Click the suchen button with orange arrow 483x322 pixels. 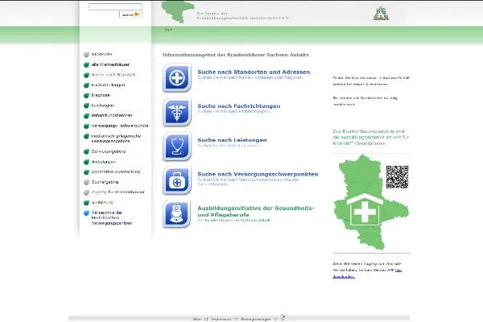pyautogui.click(x=130, y=14)
